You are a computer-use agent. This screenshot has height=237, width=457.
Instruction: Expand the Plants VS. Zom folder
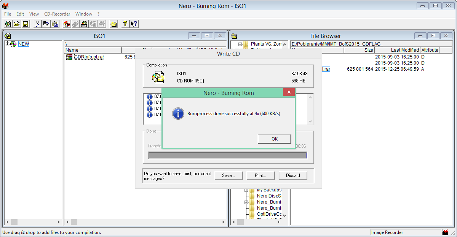(240, 44)
